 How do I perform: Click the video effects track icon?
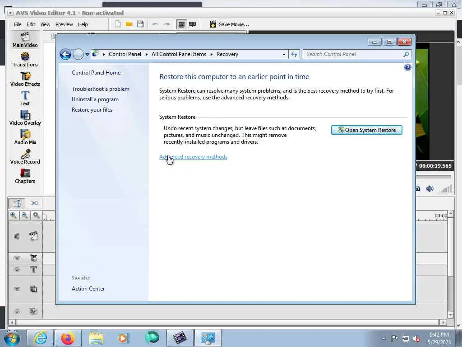coord(33,258)
